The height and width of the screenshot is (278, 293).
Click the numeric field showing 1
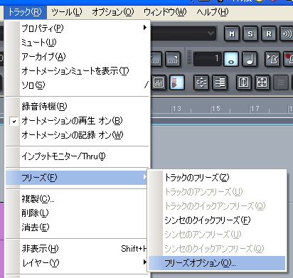[208, 59]
